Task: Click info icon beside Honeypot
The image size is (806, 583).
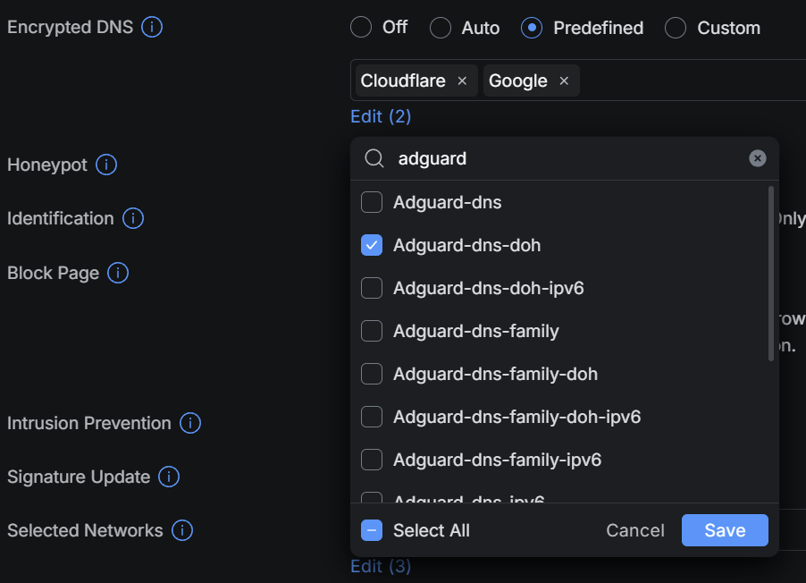Action: click(x=106, y=165)
